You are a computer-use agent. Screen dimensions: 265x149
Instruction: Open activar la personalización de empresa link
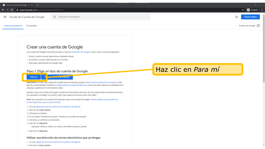(101, 83)
